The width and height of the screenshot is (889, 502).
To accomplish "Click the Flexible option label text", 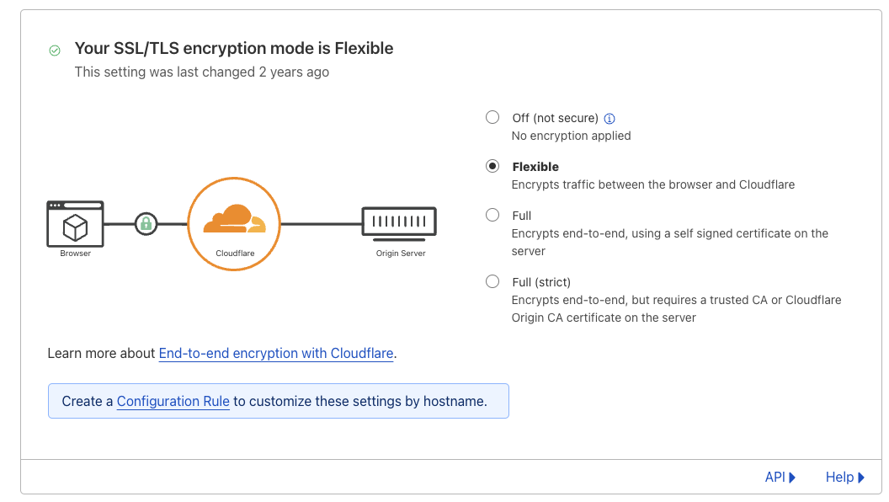I will coord(535,167).
